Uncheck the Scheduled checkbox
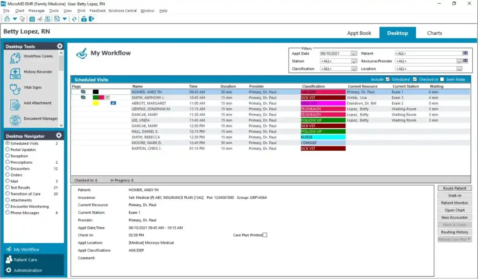Image resolution: width=478 pixels, height=279 pixels. tap(387, 79)
